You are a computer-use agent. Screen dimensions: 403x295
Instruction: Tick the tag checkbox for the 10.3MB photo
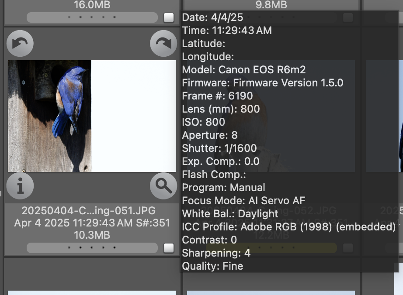[169, 248]
